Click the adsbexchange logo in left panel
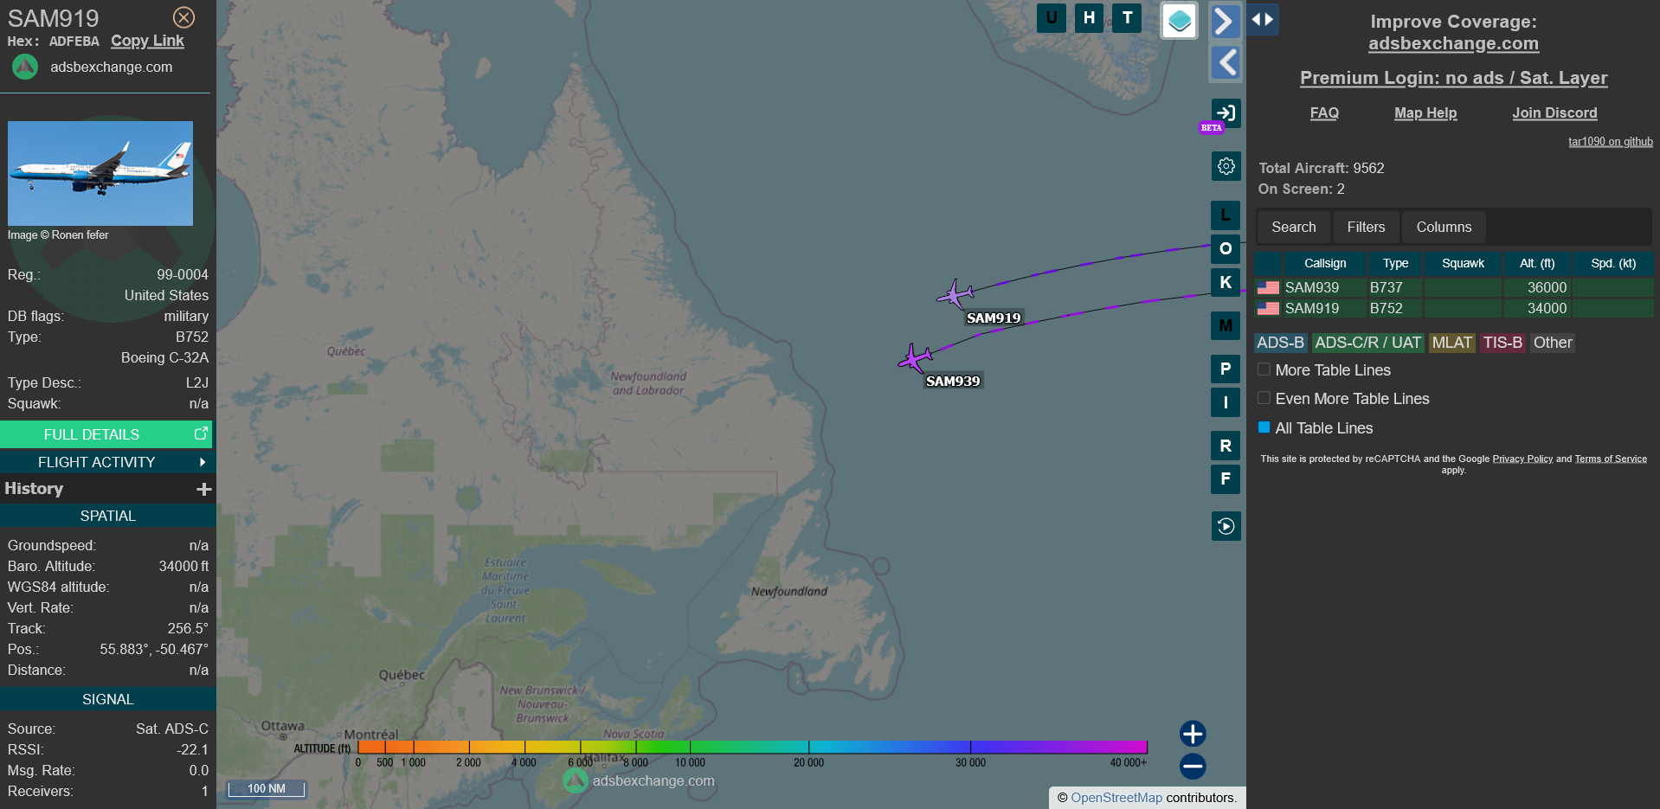 point(25,67)
